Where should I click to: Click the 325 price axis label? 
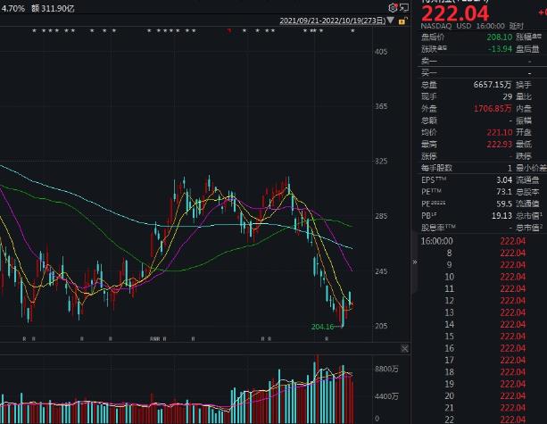pyautogui.click(x=381, y=162)
